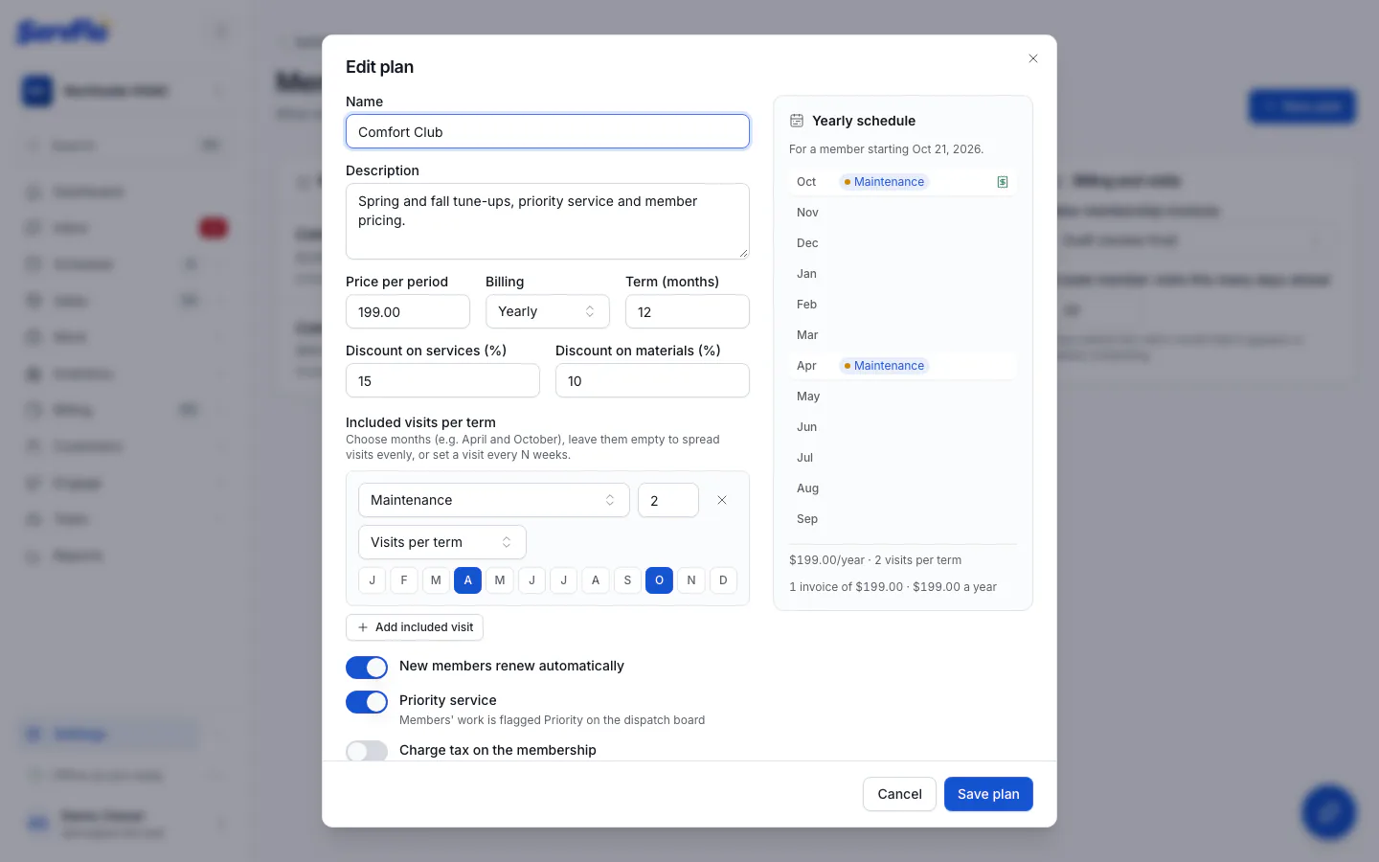Open the Maintenance visit type dropdown

494,500
